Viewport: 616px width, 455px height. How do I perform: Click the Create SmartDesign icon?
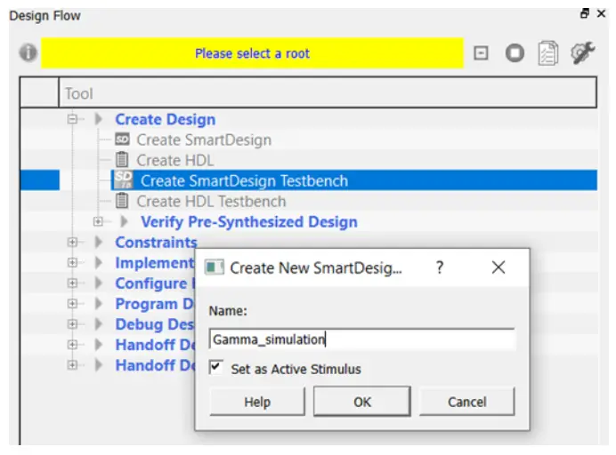click(x=123, y=140)
